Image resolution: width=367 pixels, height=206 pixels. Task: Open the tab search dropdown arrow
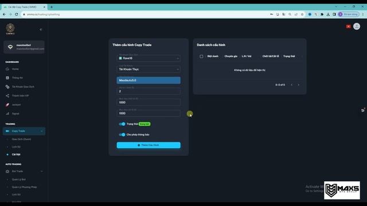tap(336, 6)
